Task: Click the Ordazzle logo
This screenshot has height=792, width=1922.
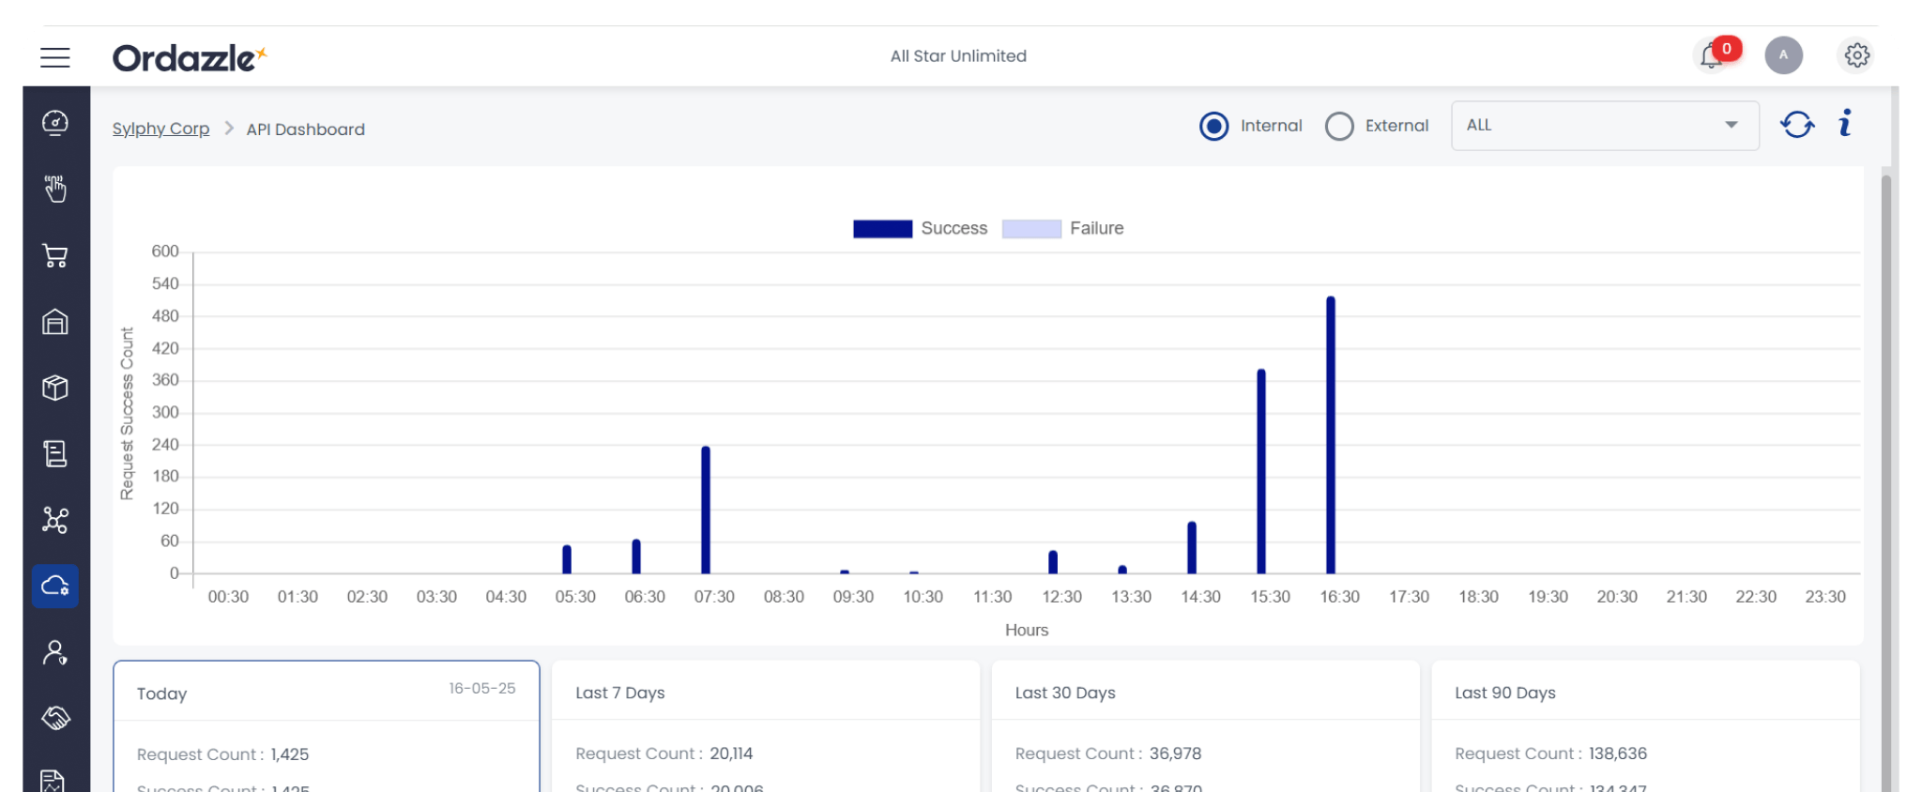Action: coord(190,57)
